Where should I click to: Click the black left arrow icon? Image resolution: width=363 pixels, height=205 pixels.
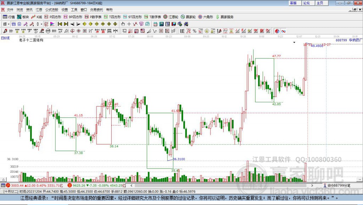tap(72, 24)
